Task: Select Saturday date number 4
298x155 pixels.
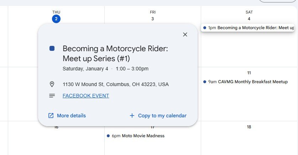Action: click(249, 19)
